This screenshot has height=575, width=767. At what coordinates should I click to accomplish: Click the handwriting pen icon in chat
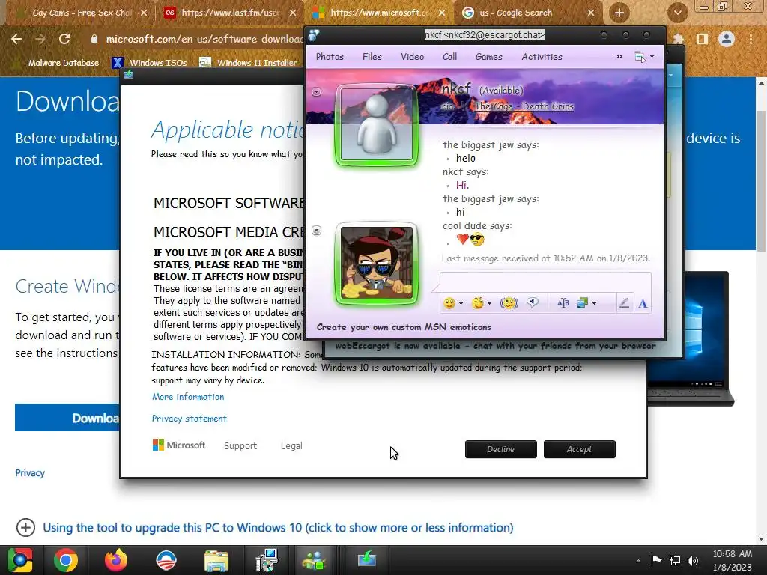pos(624,303)
